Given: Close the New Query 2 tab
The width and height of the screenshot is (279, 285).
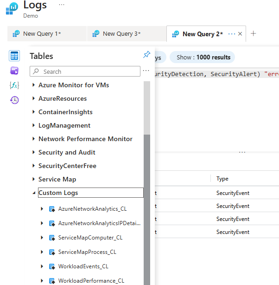Looking at the screenshot, I should pos(240,34).
